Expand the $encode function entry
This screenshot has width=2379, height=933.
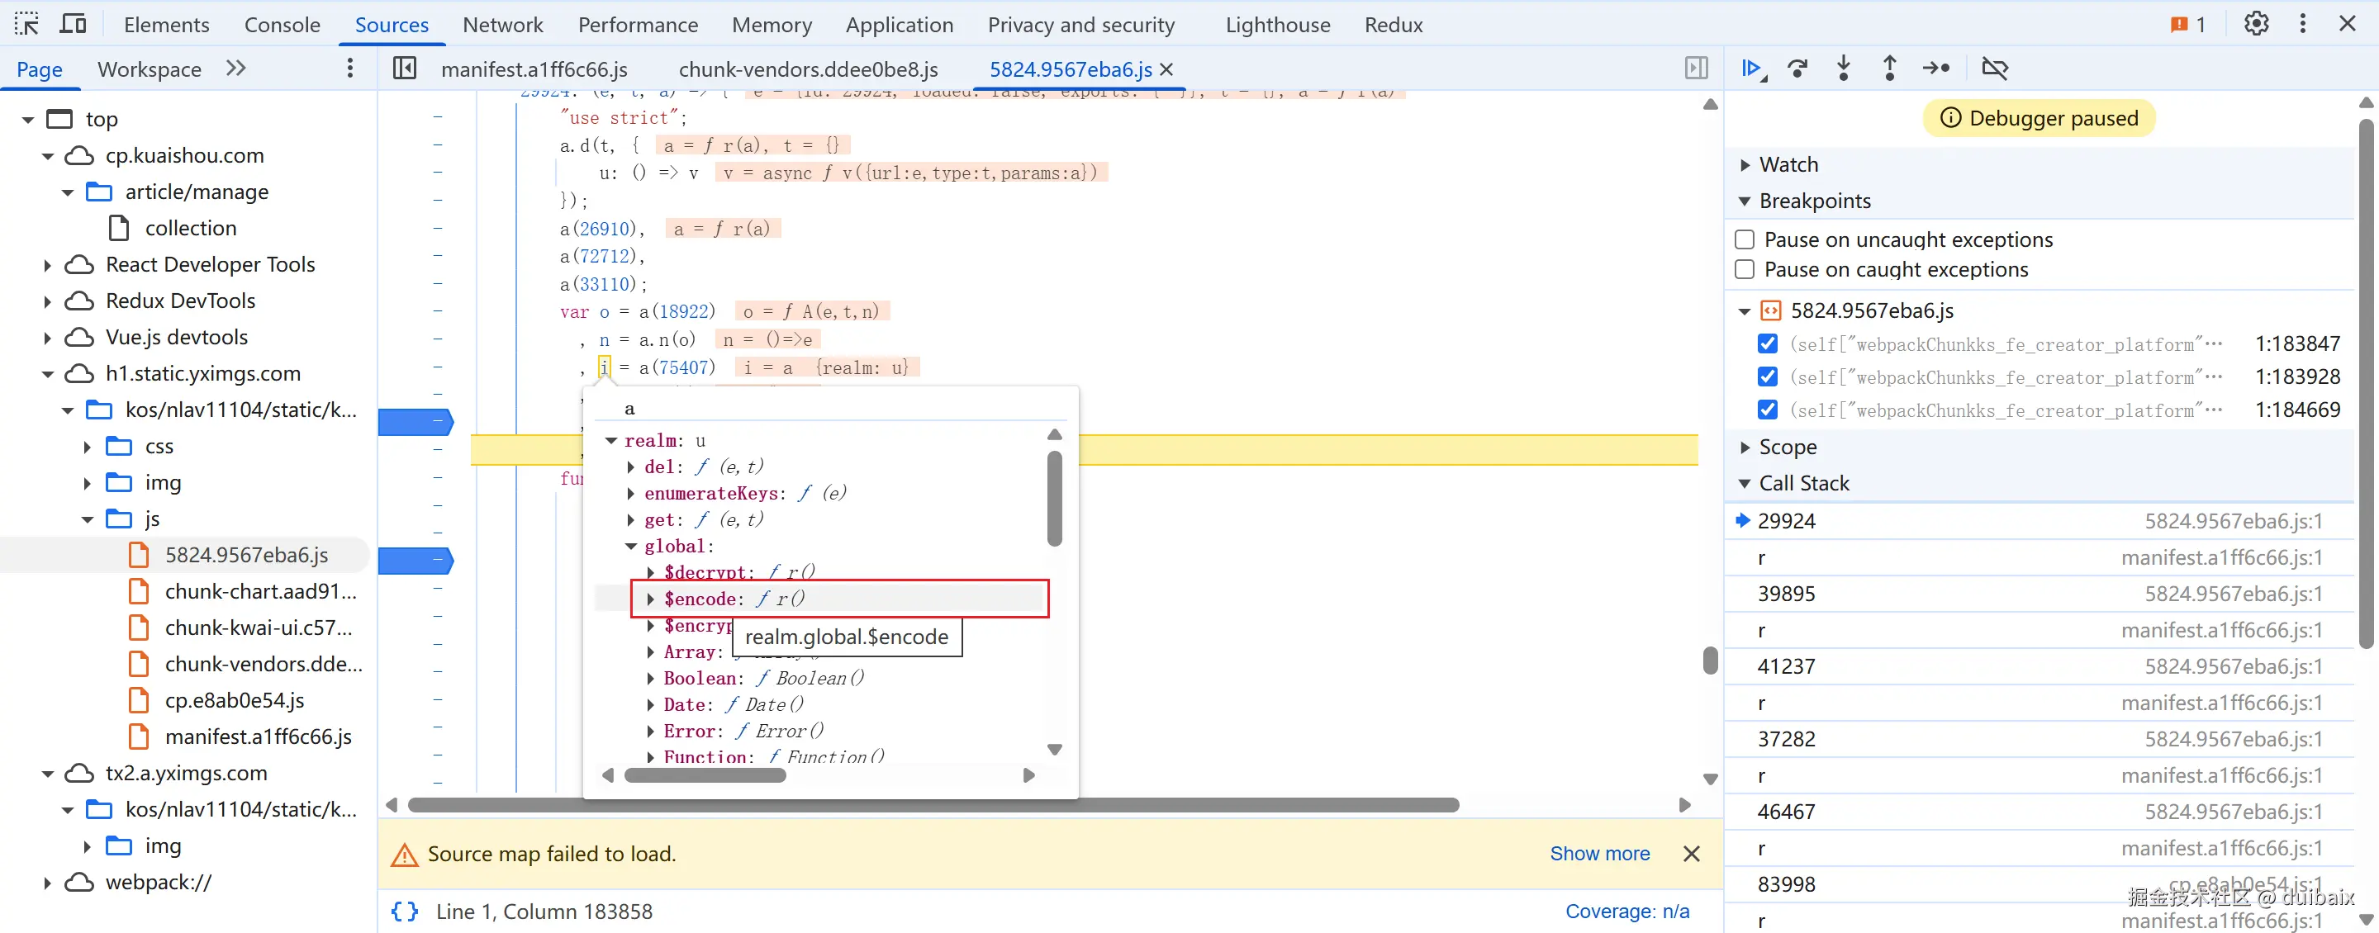coord(651,599)
